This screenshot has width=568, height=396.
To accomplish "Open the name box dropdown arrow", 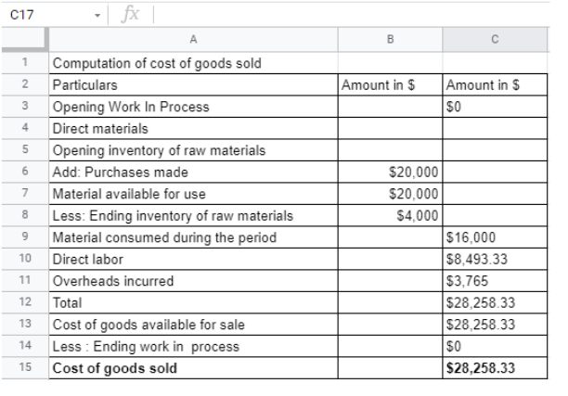I will (x=97, y=16).
